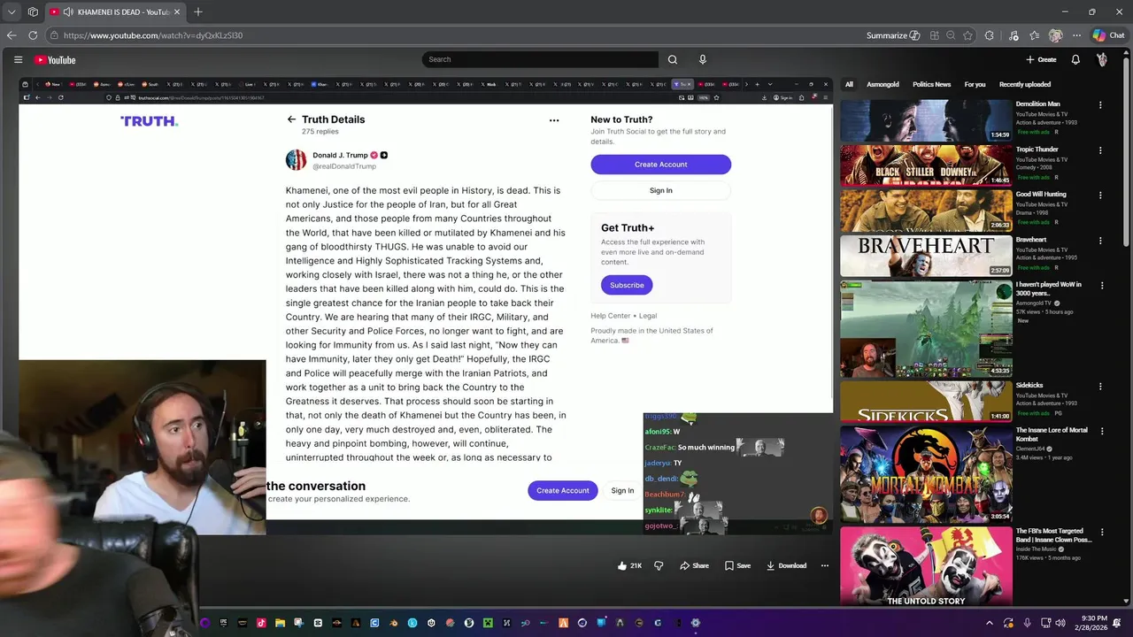Open the Good Will Hunting title
Image resolution: width=1133 pixels, height=637 pixels.
pyautogui.click(x=1041, y=194)
